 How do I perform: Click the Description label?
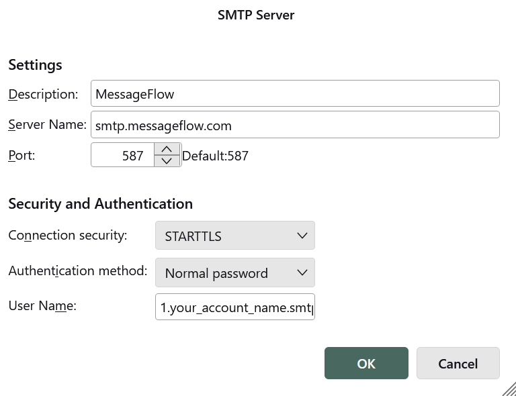coord(43,94)
